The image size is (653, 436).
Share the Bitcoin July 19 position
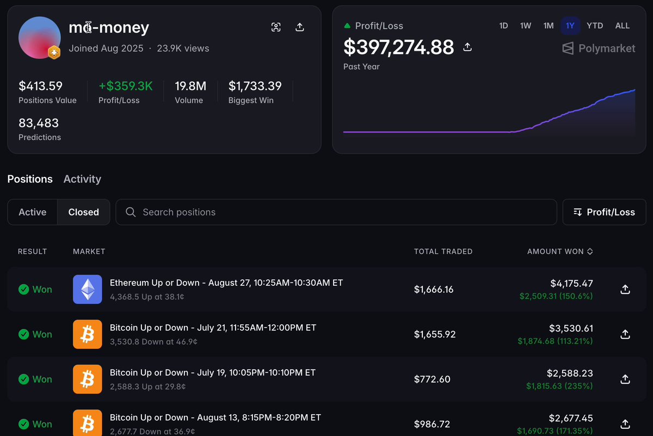click(x=625, y=379)
